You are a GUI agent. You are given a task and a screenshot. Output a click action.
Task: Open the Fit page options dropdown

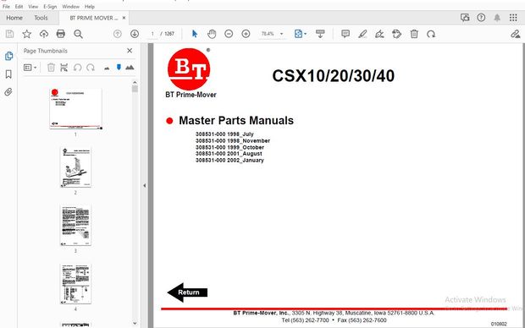[x=301, y=34]
